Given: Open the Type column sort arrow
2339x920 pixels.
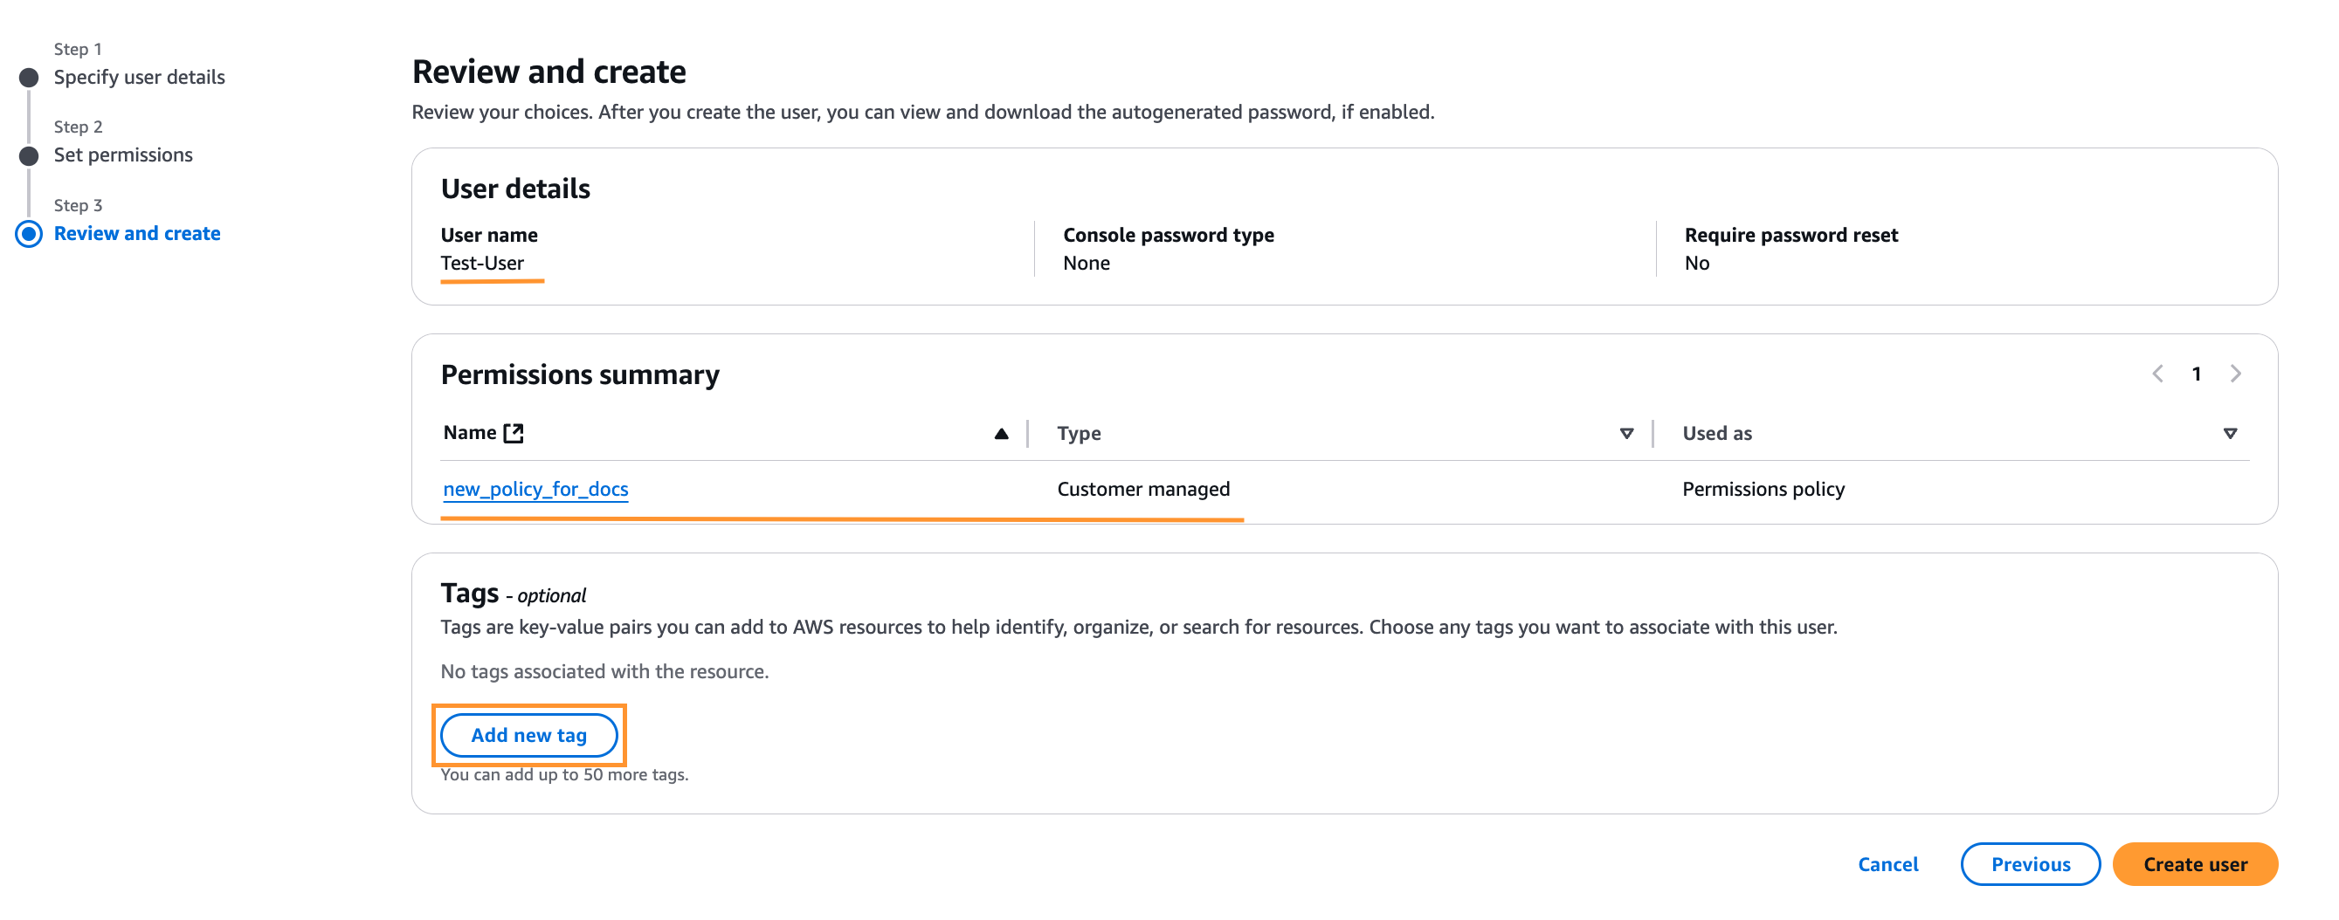Looking at the screenshot, I should (1626, 434).
